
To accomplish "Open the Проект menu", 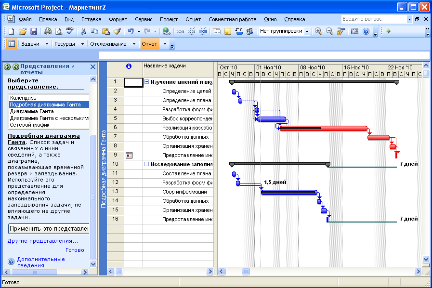I will click(169, 19).
